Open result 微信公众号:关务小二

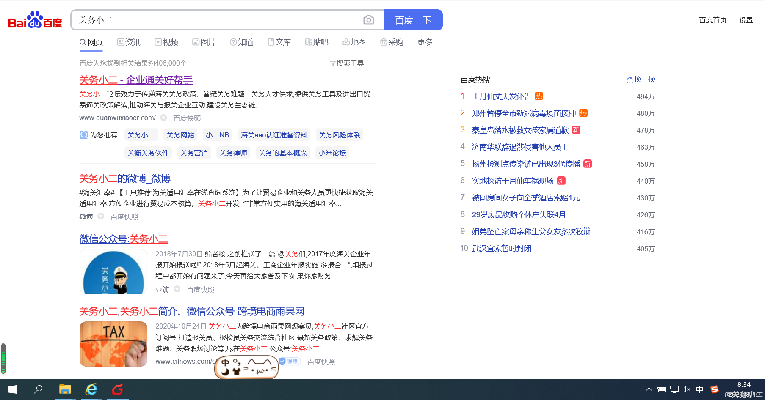pyautogui.click(x=124, y=239)
